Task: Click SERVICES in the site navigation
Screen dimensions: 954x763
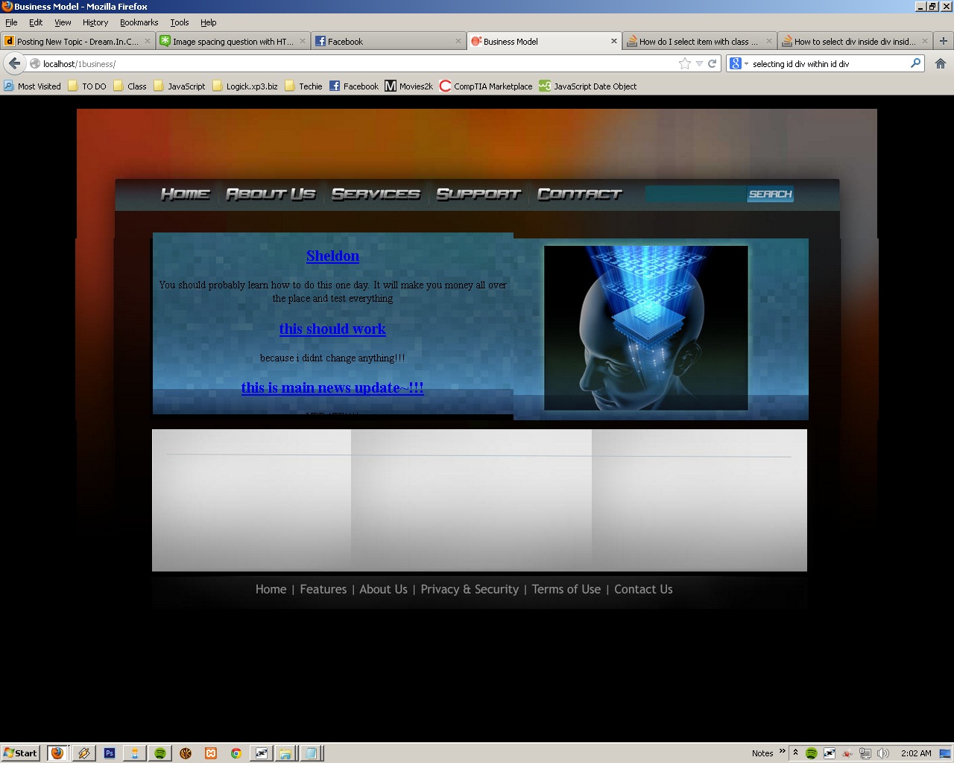Action: [x=376, y=194]
